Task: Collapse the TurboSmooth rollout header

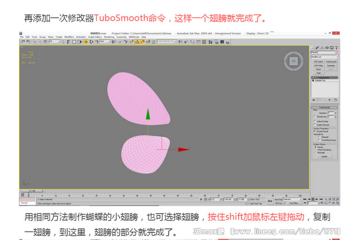Action: pyautogui.click(x=325, y=108)
